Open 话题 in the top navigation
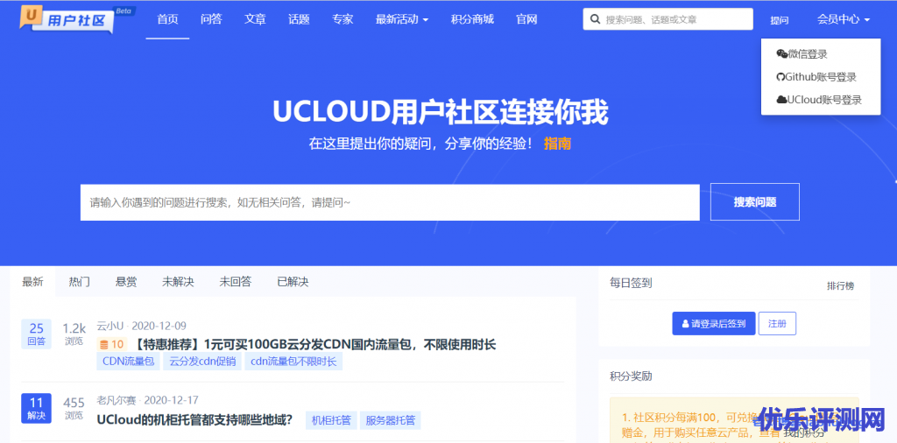897x443 pixels. pos(300,19)
